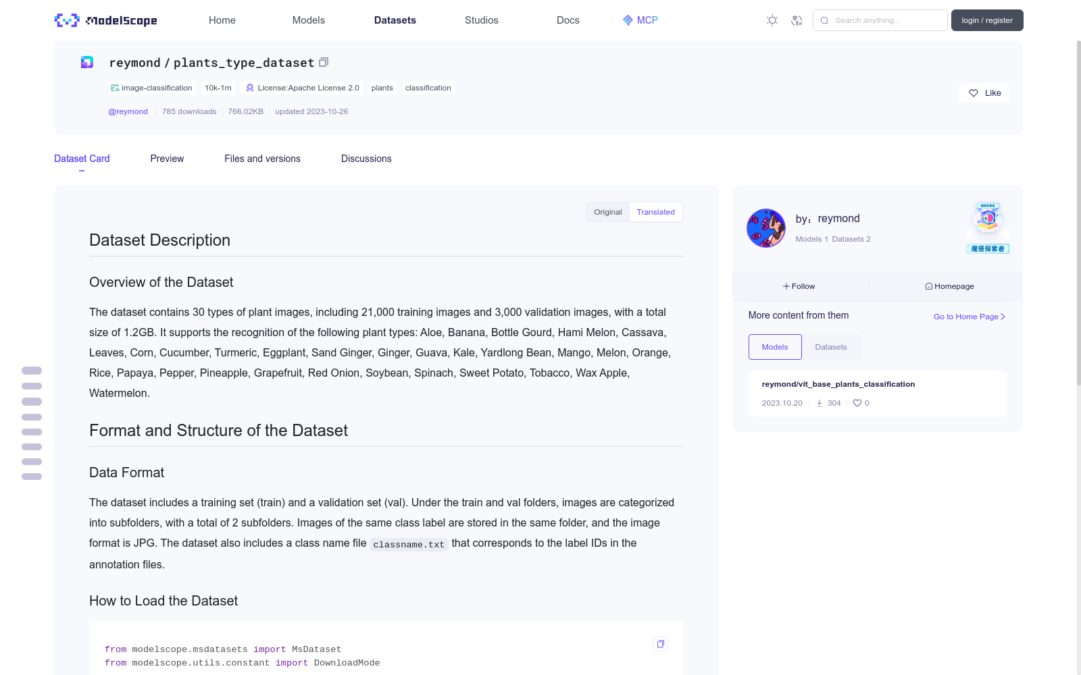Click the last outline navigation marker

click(x=32, y=477)
